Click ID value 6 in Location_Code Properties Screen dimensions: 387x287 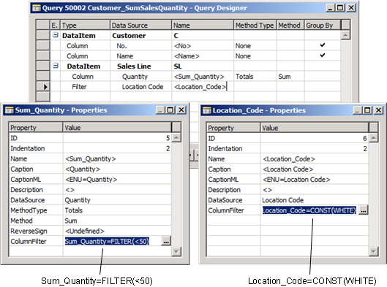pyautogui.click(x=315, y=139)
